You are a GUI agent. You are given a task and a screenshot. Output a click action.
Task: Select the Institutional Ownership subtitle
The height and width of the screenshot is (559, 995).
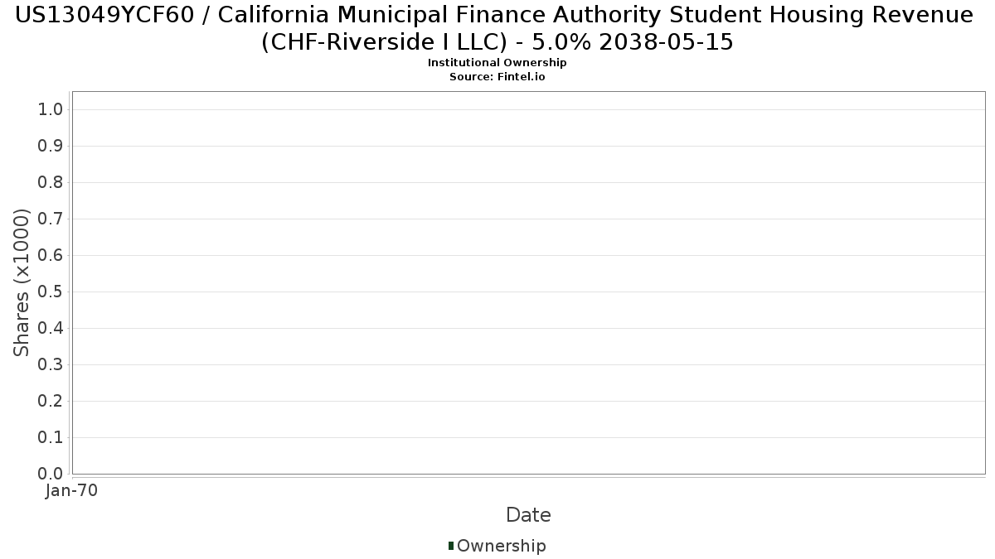point(498,63)
